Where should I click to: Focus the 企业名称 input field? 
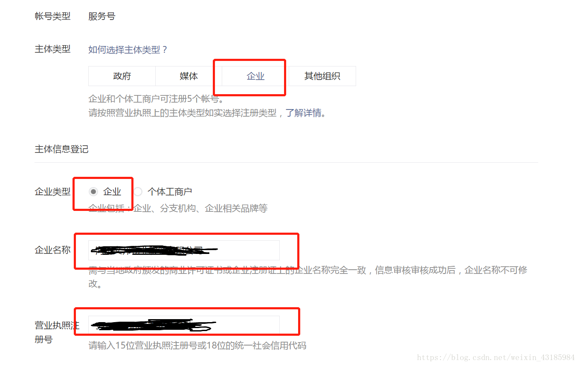pos(184,250)
